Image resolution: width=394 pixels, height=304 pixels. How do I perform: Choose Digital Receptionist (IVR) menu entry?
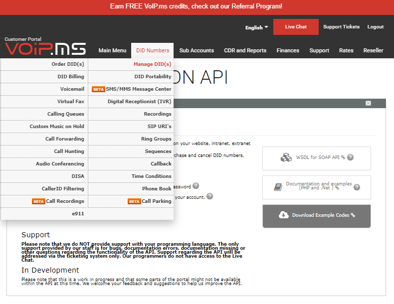[139, 102]
